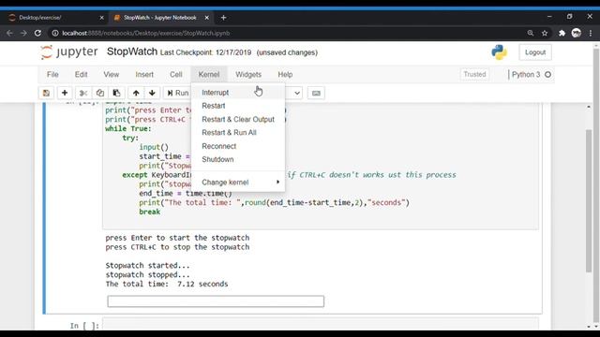Open a new browser tab
The width and height of the screenshot is (600, 337).
click(223, 18)
